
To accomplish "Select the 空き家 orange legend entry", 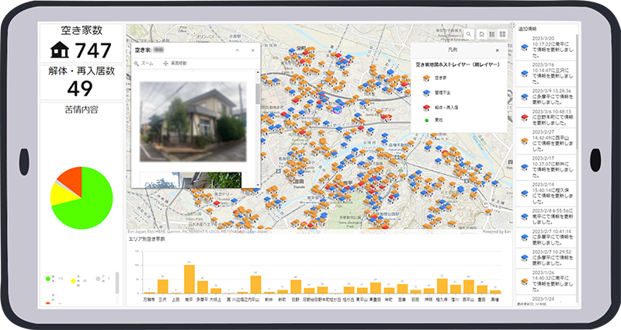I will coord(426,78).
